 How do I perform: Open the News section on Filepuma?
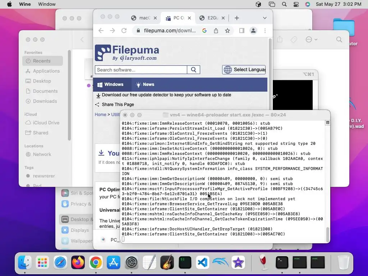(145, 84)
